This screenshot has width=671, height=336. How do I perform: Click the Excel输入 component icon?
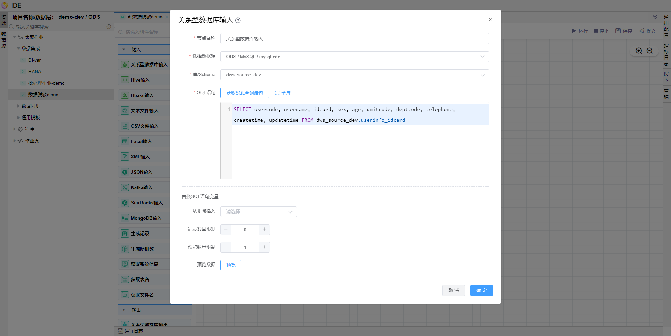point(125,141)
